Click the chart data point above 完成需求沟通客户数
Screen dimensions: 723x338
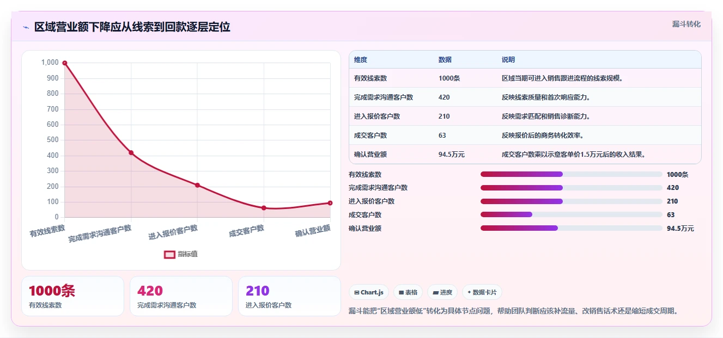point(131,152)
